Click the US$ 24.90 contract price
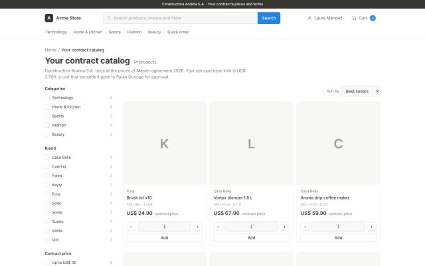The image size is (425, 266). 139,213
